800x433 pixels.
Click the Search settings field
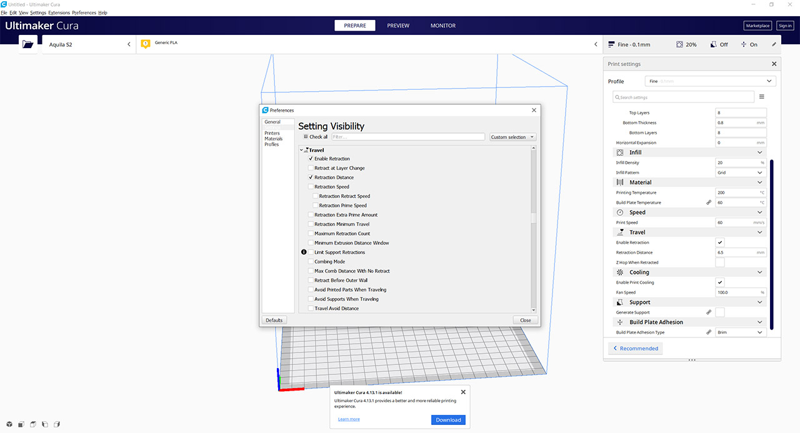coord(684,97)
